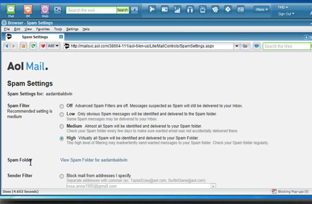Open View Spam Folder for aadambaldwin link
312x204 pixels.
[94, 160]
